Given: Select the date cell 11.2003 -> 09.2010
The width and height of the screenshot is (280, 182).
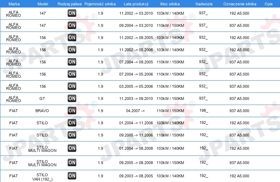Looking at the screenshot, I should click(136, 99).
